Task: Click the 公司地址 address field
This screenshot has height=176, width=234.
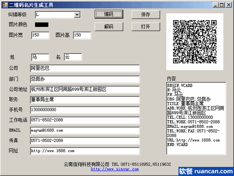Action: tap(85, 89)
